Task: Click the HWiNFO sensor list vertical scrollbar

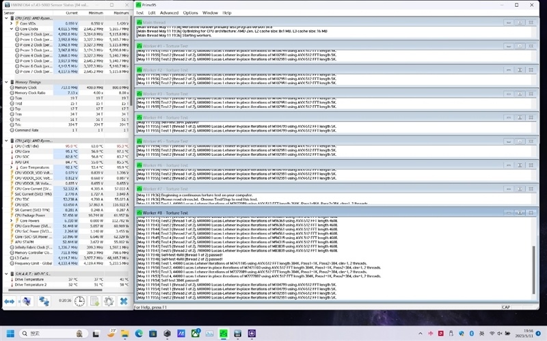Action: pyautogui.click(x=131, y=59)
